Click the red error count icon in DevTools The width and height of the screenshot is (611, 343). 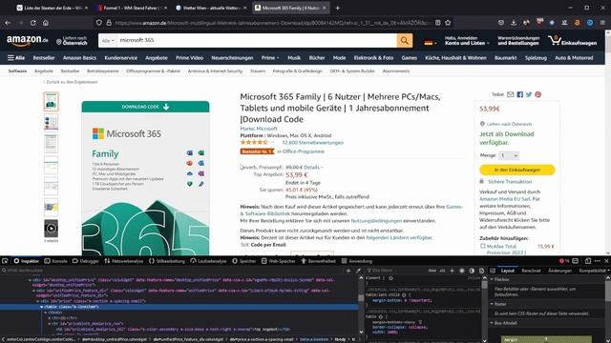coord(564,261)
